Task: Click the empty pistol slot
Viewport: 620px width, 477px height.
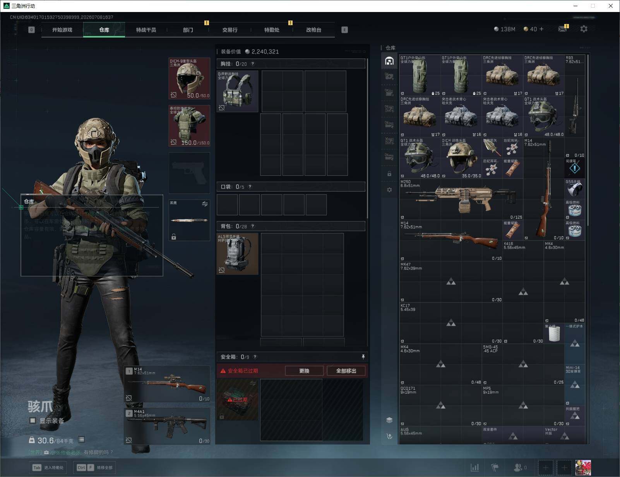Action: (x=189, y=173)
